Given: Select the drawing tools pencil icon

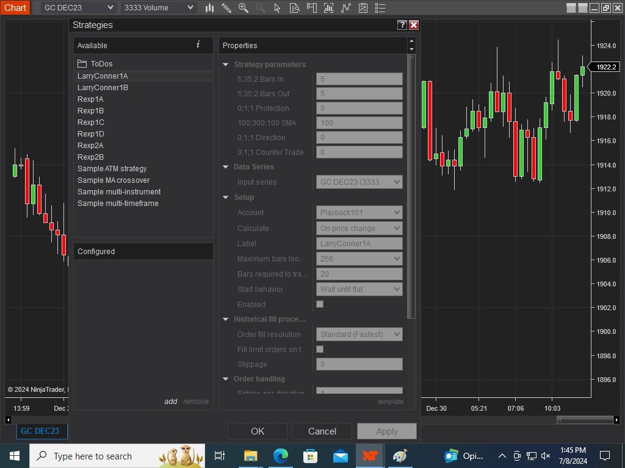Looking at the screenshot, I should (x=226, y=7).
